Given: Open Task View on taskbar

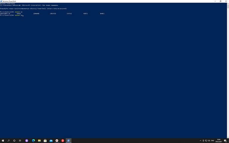Looking at the screenshot, I should [20, 141].
